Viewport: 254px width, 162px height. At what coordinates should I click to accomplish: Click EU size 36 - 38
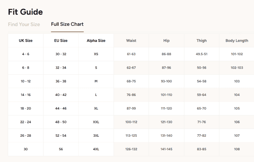(61, 81)
